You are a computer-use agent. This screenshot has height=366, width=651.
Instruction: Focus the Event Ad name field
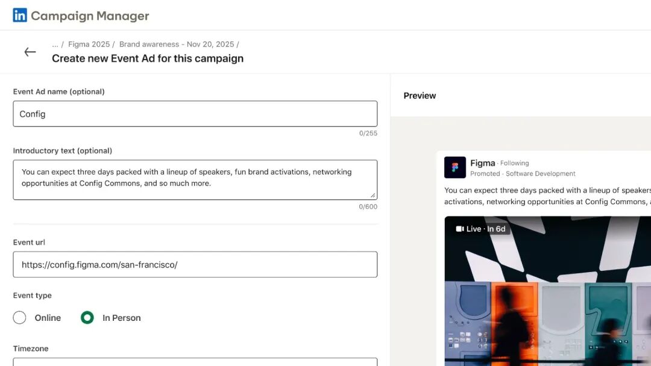[x=195, y=114]
